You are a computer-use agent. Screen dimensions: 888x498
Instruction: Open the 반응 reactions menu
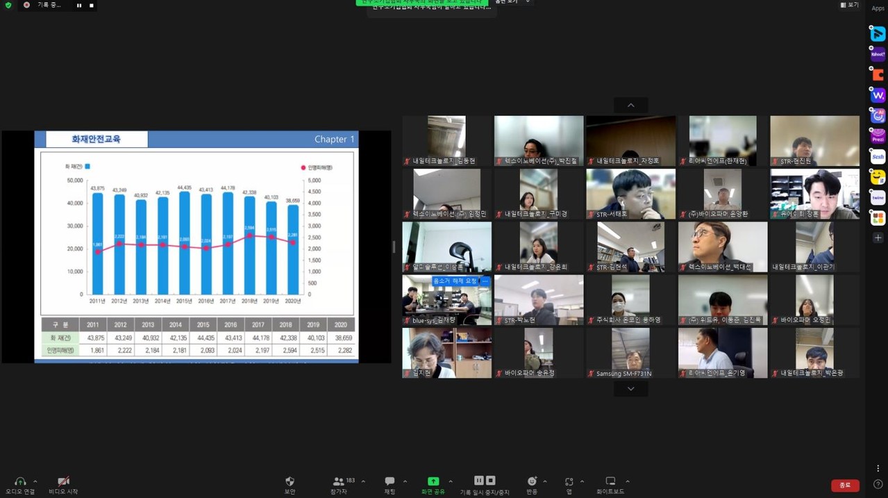point(532,485)
